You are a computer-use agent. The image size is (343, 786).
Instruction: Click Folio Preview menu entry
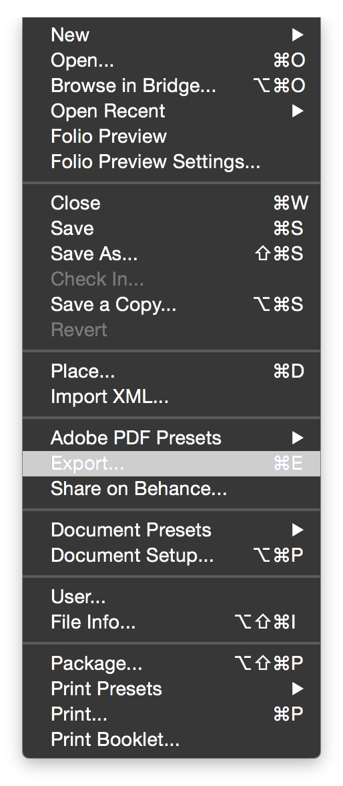point(171,136)
